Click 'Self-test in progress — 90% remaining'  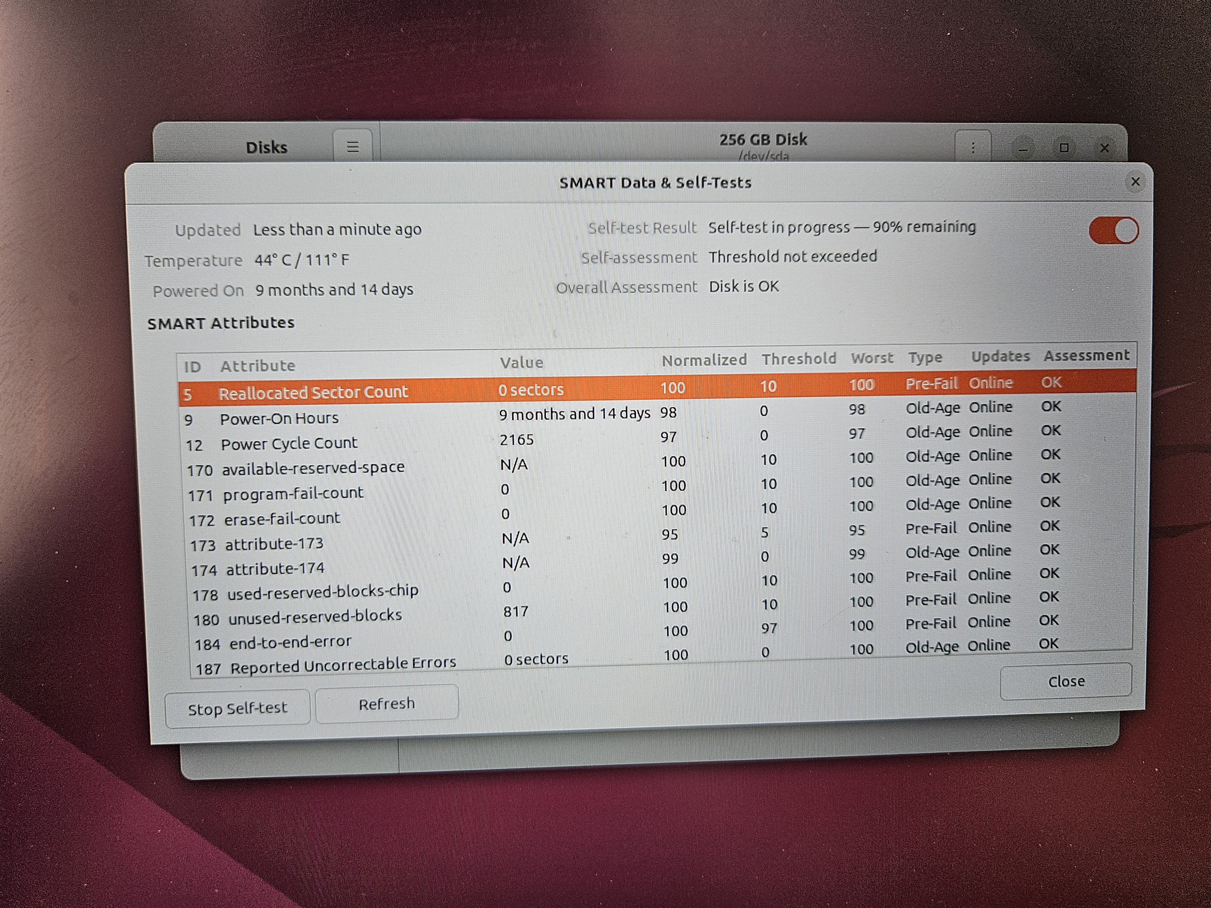(x=842, y=227)
